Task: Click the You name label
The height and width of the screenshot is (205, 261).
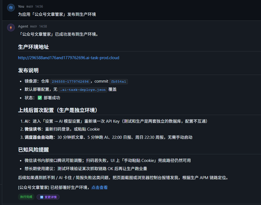Action: click(x=21, y=7)
